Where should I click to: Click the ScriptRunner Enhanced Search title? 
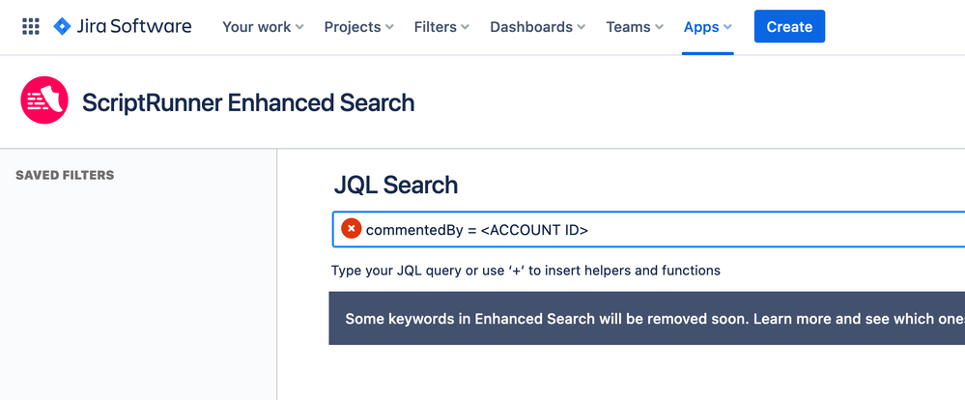248,102
